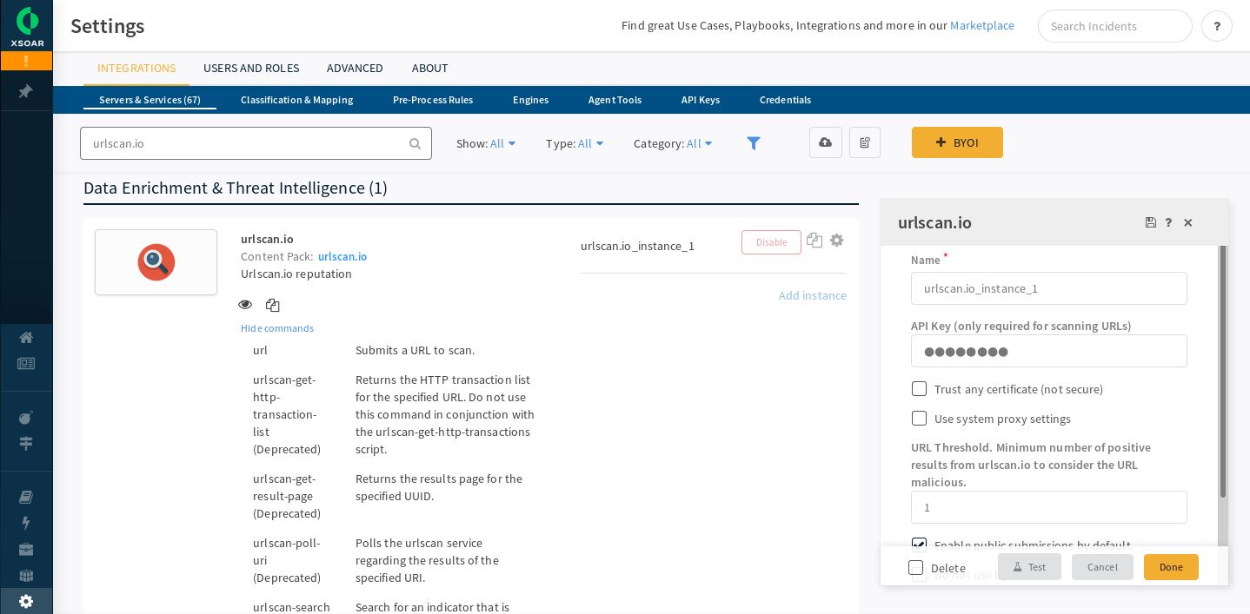
Task: Open the Playbooks book icon
Action: (x=26, y=497)
